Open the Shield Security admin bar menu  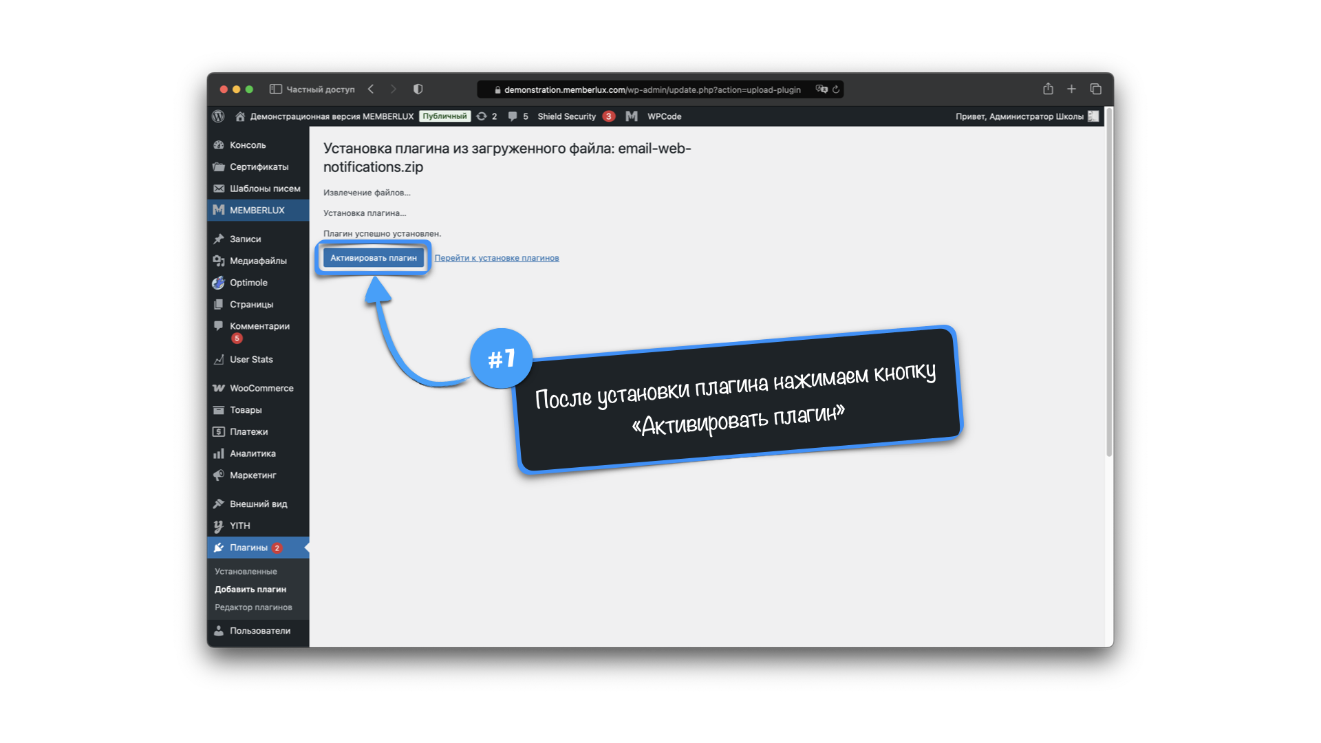(566, 116)
